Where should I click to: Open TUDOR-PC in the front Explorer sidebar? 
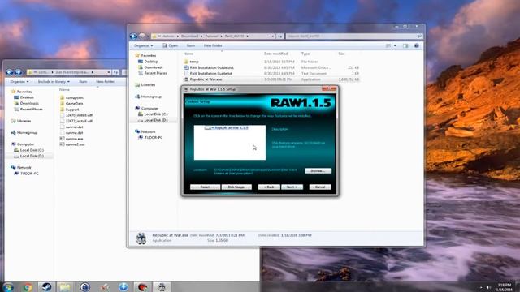(154, 137)
